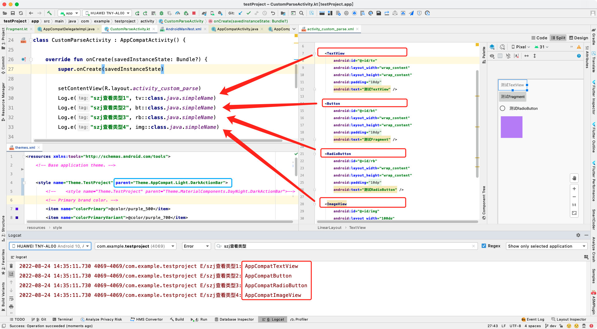Switch layout editor to Design mode
This screenshot has height=329, width=597.
tap(578, 38)
